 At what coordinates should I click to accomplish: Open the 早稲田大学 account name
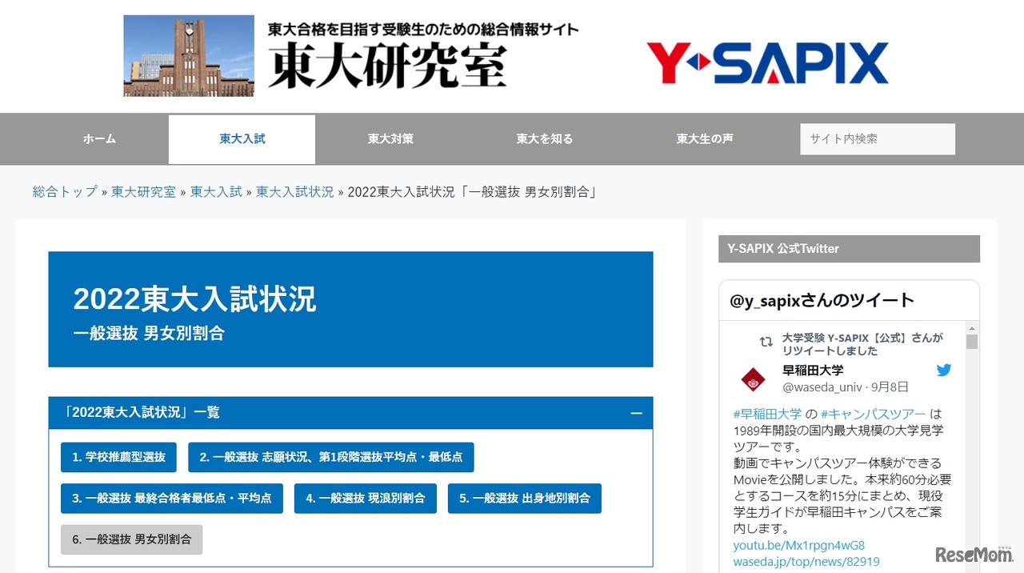(x=813, y=371)
